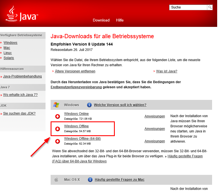This screenshot has width=220, height=191.
Task: Select Solaris in the sidebar OS list
Action: (9, 58)
